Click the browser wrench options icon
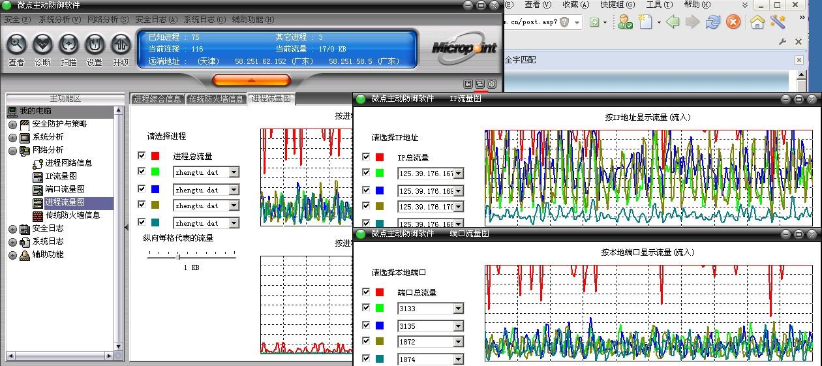Screen dimensions: 822x366 [783, 42]
